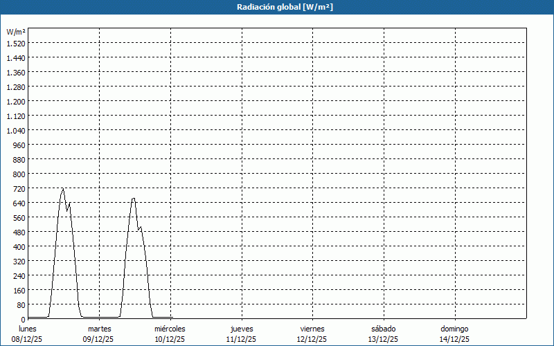Select the 'sábado' day label
This screenshot has height=346, width=554.
click(x=383, y=329)
